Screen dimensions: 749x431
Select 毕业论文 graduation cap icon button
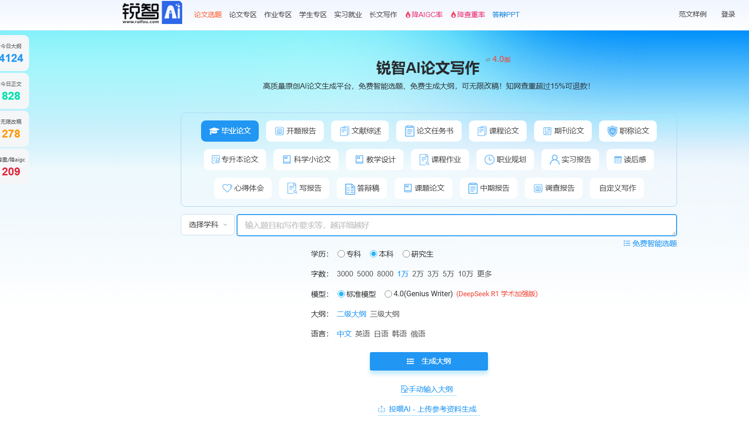tap(230, 131)
